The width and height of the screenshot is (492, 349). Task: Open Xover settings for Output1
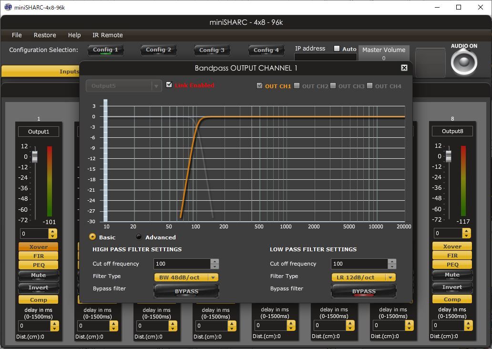38,246
